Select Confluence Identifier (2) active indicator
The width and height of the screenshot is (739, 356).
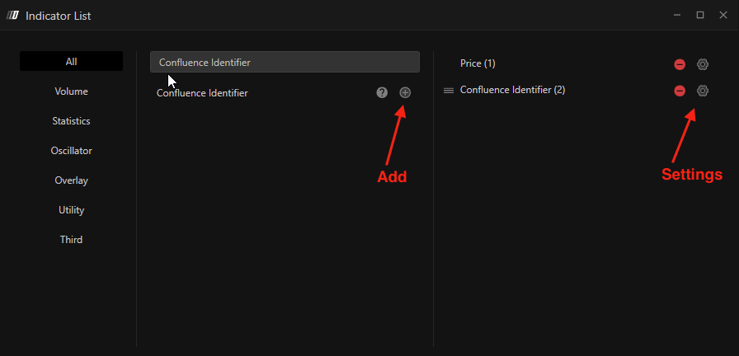pyautogui.click(x=512, y=90)
